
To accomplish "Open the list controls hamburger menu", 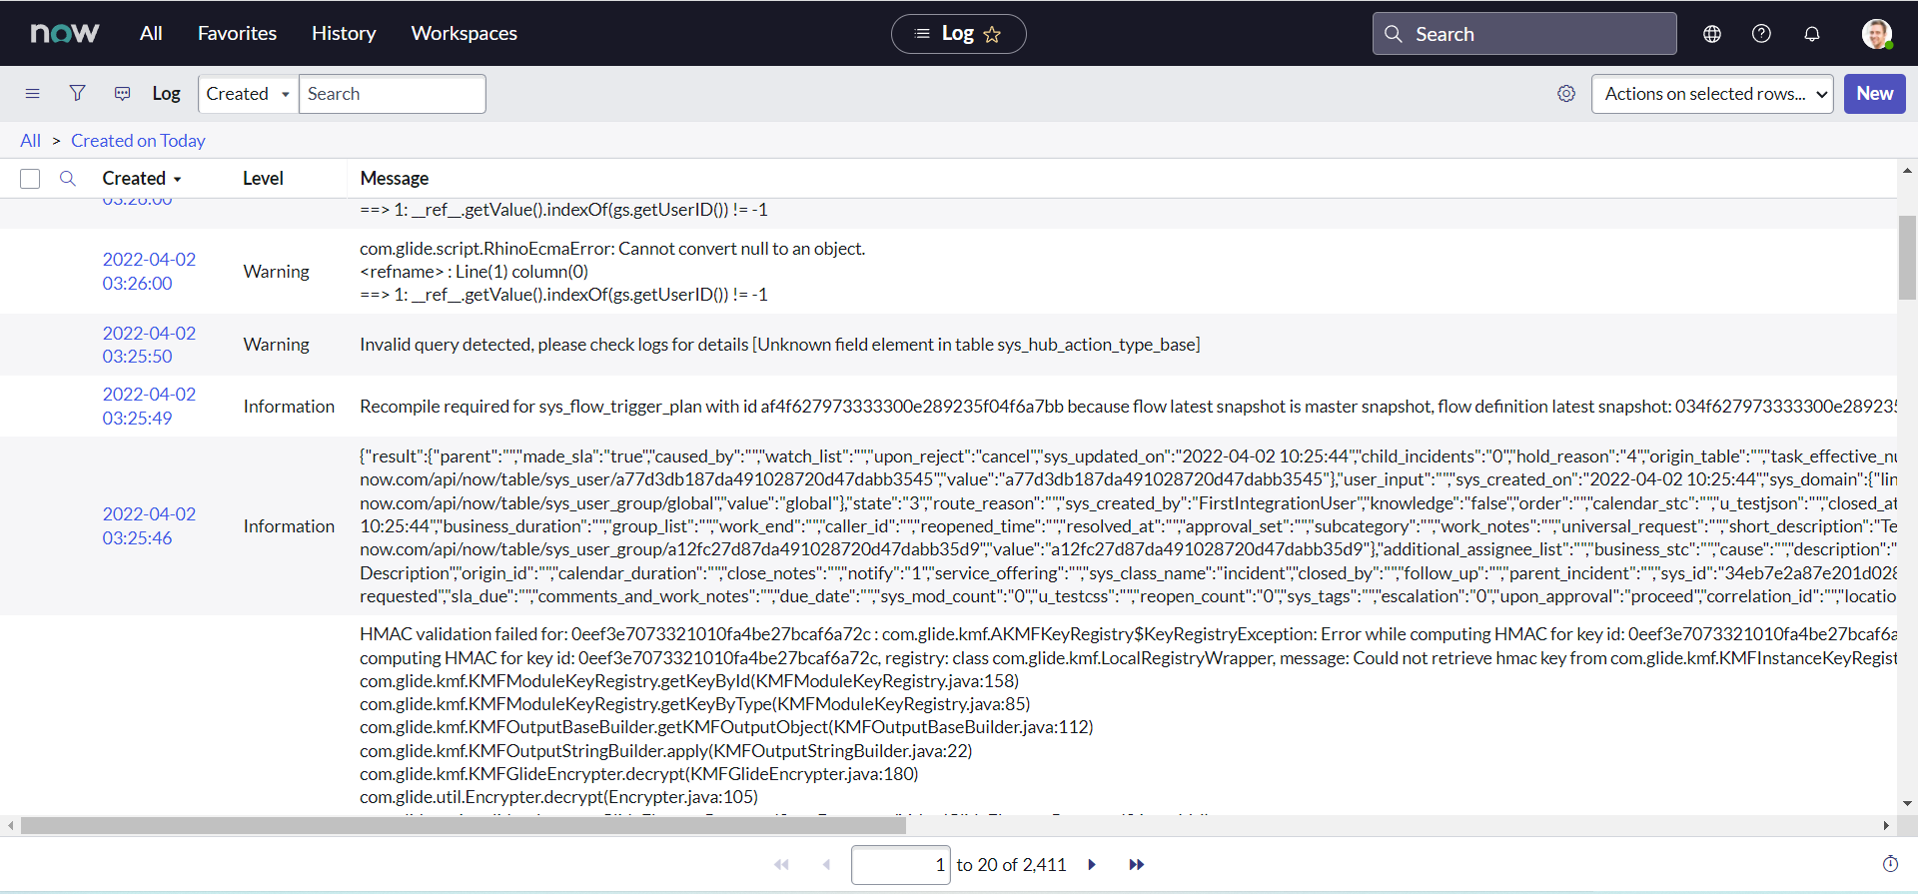I will pyautogui.click(x=33, y=94).
